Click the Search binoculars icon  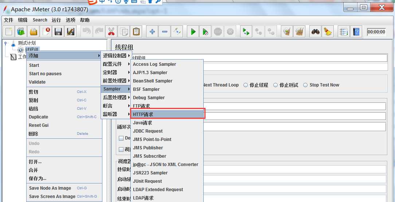pyautogui.click(x=315, y=32)
